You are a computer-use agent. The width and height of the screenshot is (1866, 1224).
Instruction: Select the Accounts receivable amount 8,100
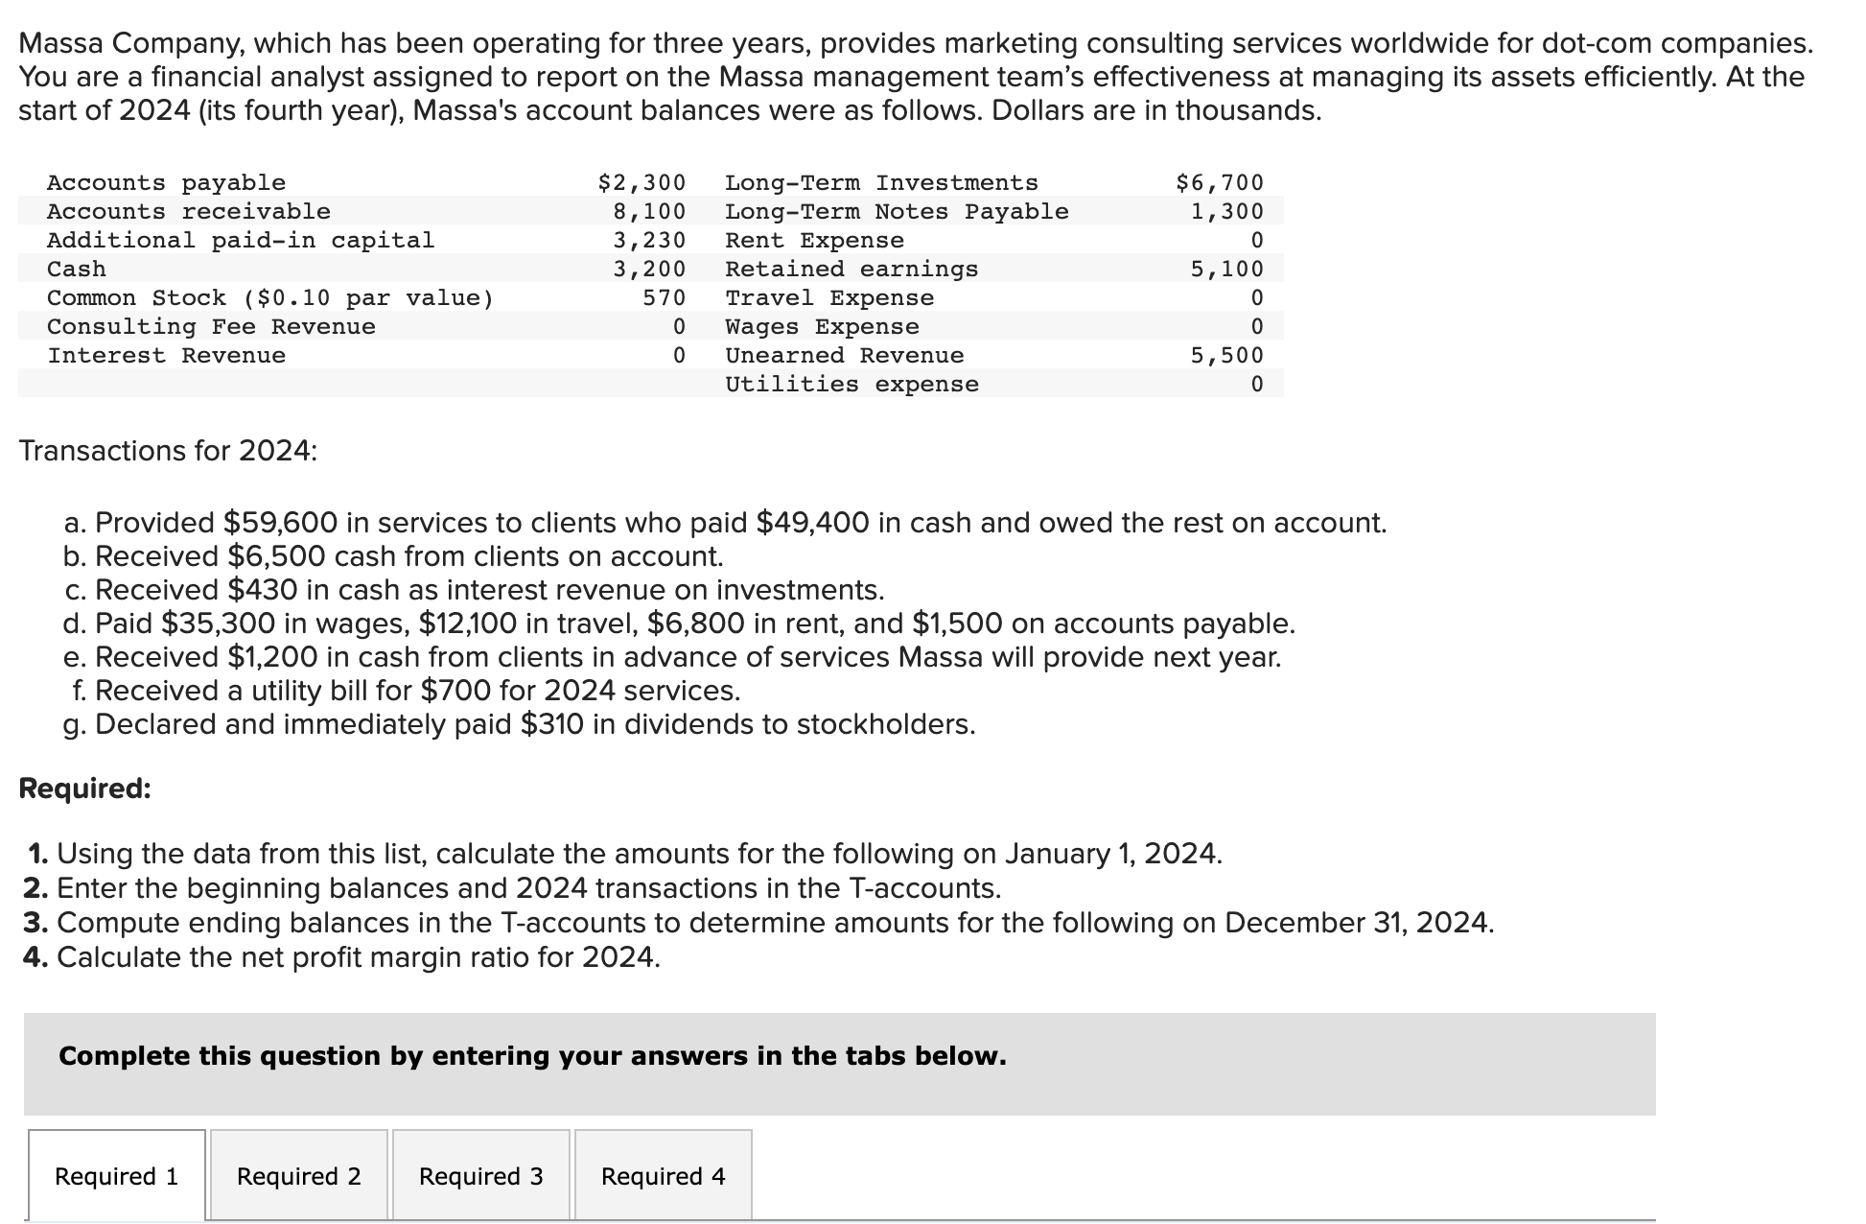[x=649, y=210]
